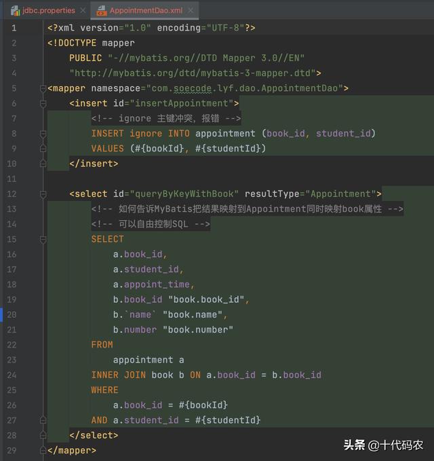Click 'a.appoint_time' on line 18
The width and height of the screenshot is (434, 461).
(x=151, y=284)
